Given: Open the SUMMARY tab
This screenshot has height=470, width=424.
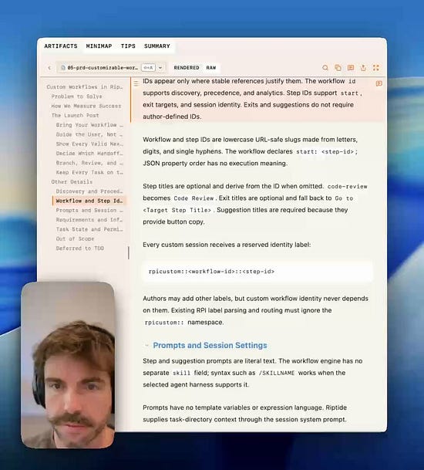Looking at the screenshot, I should pos(157,46).
